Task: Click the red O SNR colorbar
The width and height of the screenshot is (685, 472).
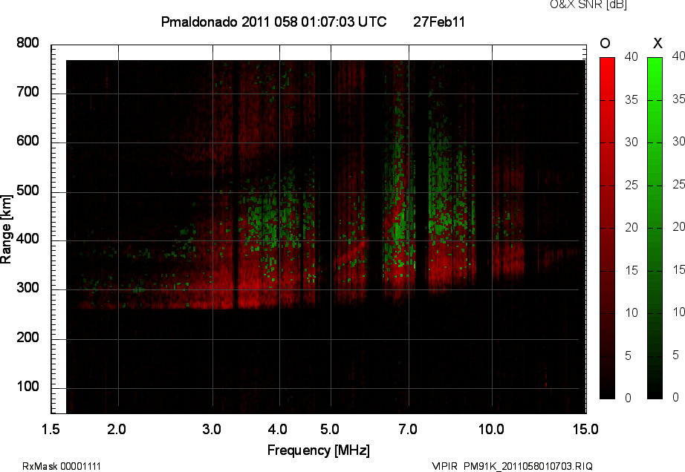Action: (x=607, y=228)
